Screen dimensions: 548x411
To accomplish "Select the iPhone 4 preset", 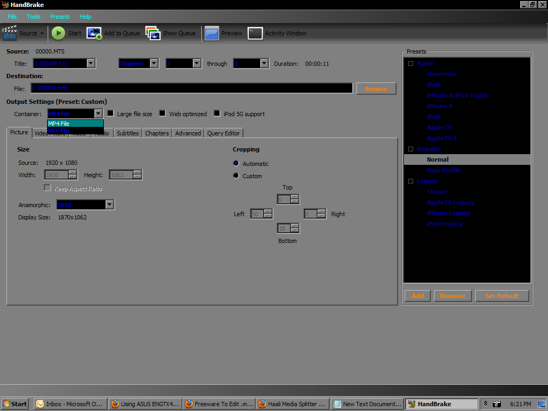I will coord(439,106).
